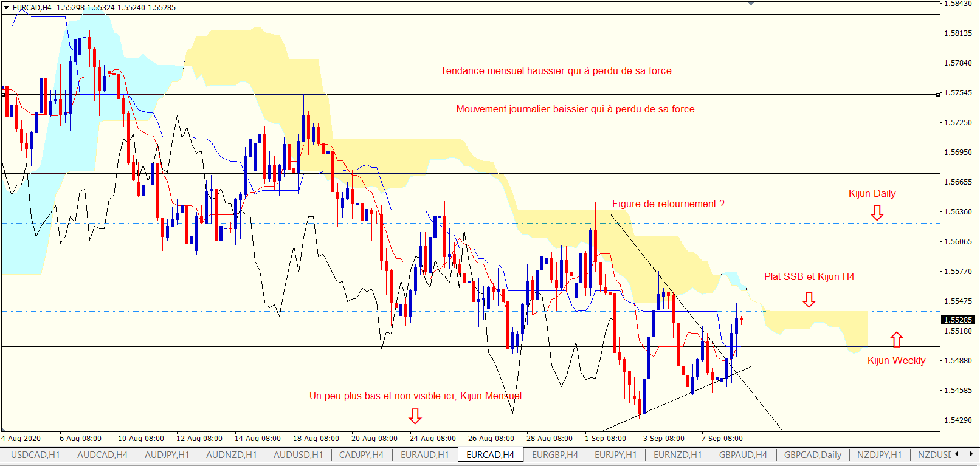Viewport: 980px width, 466px height.
Task: Select the 'Tendance mensuel haussier' text label
Action: pos(556,71)
